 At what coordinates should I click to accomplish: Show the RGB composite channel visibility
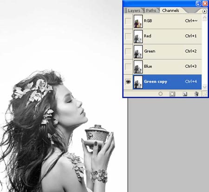pyautogui.click(x=128, y=21)
